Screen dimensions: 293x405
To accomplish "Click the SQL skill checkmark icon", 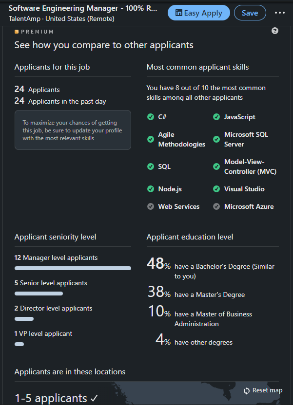I will point(151,166).
